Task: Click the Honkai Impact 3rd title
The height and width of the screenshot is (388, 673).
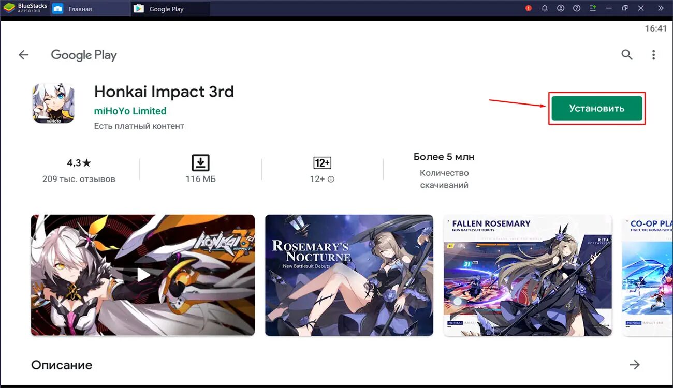Action: (x=164, y=92)
